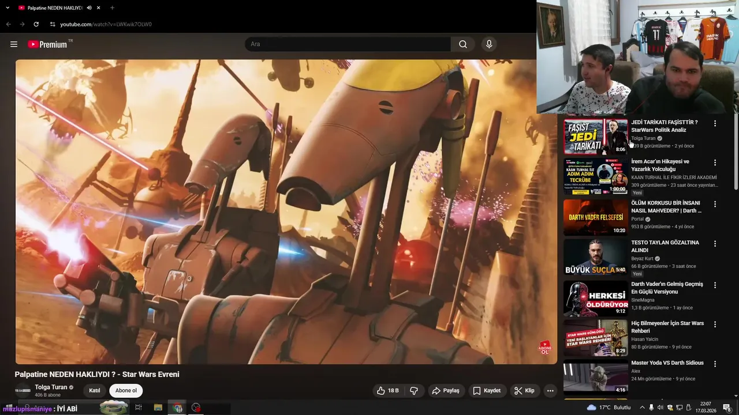Start voice search with the microphone
Viewport: 739px width, 415px height.
point(489,44)
